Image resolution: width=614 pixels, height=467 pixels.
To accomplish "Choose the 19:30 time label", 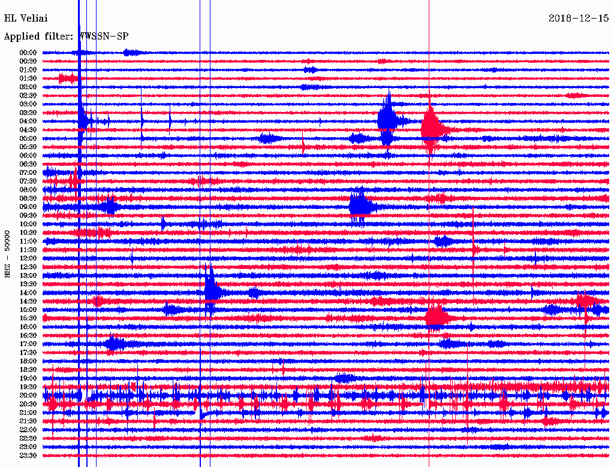I will point(28,387).
